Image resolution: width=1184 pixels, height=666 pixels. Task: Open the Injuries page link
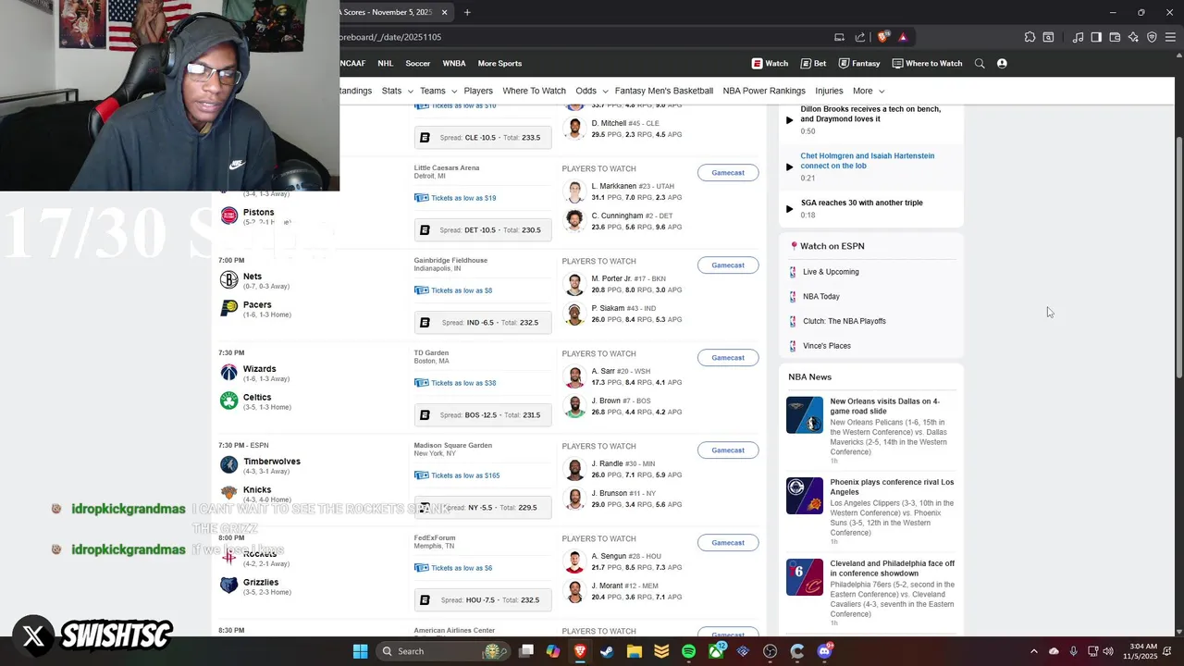click(x=829, y=91)
